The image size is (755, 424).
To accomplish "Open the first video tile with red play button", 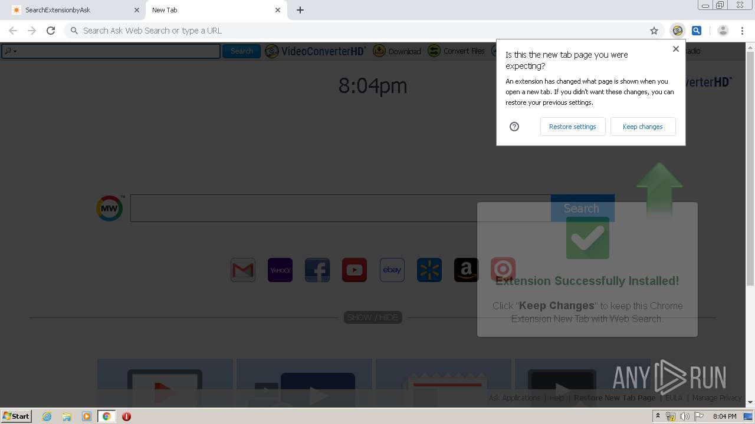I will [x=165, y=383].
